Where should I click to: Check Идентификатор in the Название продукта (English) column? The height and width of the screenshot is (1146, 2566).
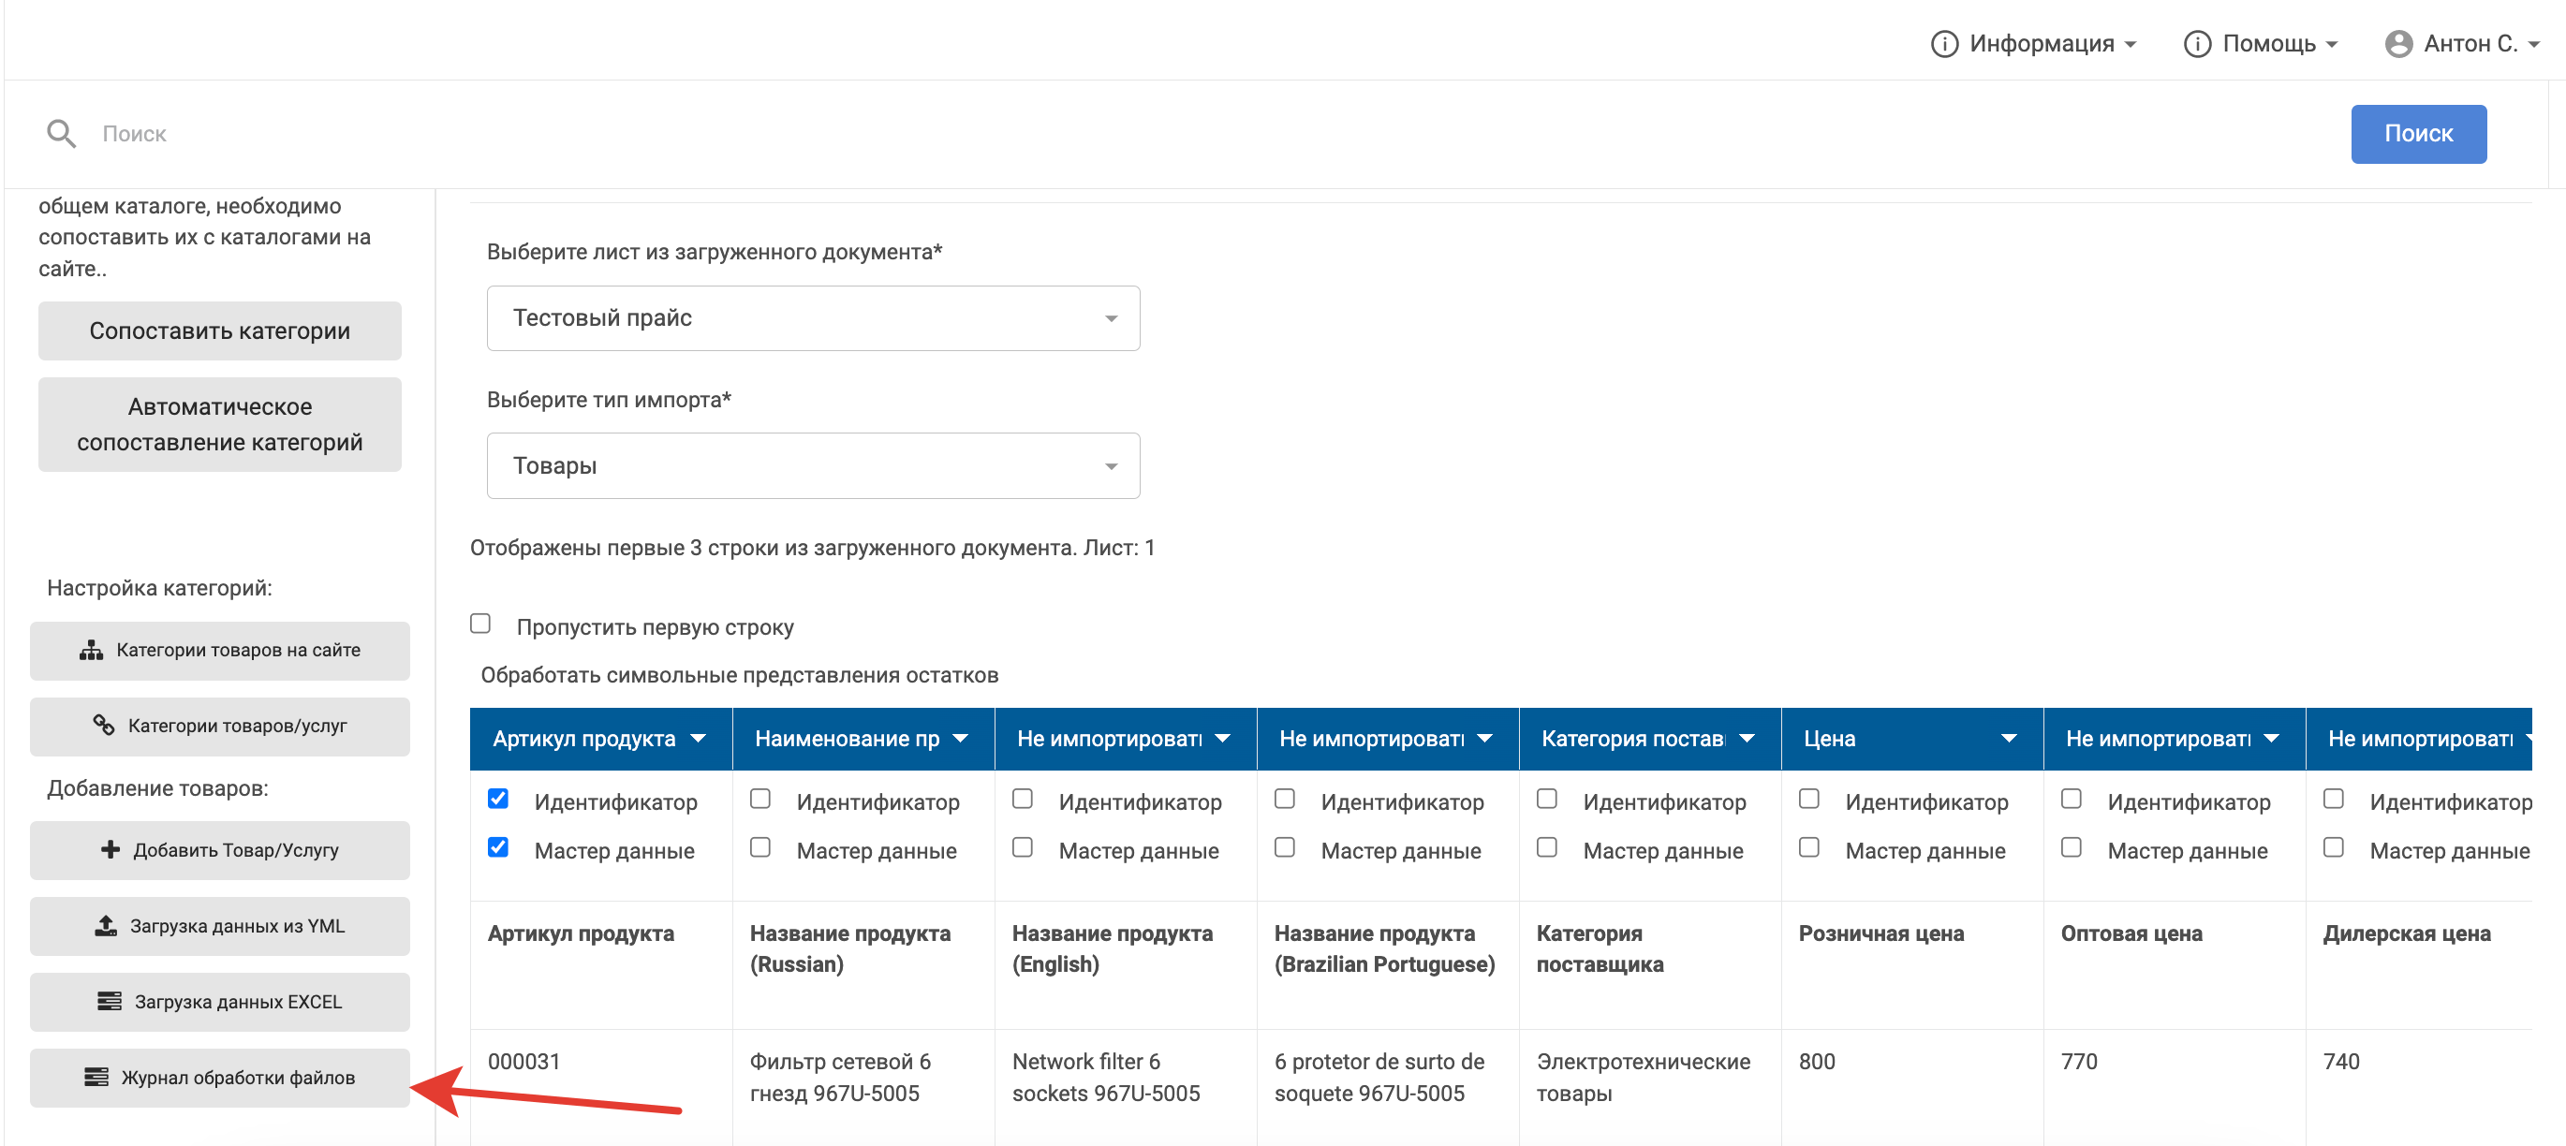[x=1022, y=799]
